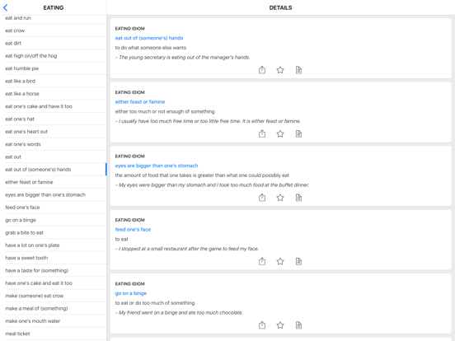The height and width of the screenshot is (341, 455).
Task: Favorite 'eat out of (someone's) hands' with star
Action: coord(280,70)
